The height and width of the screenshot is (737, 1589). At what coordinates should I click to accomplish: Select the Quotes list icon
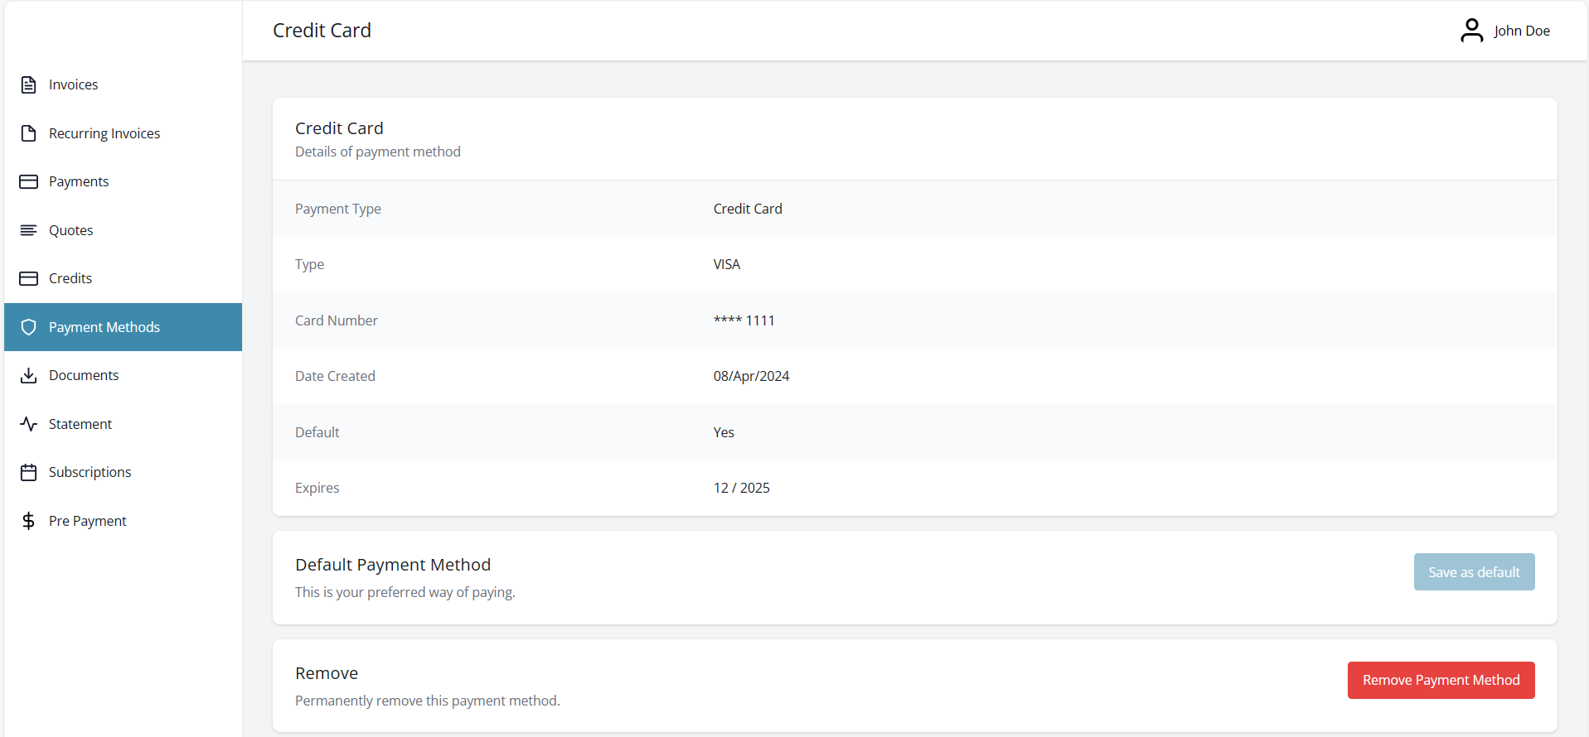click(x=29, y=229)
